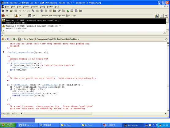The image size is (170, 128).
Task: Click the binoculars-style icon in the message toolbar
Action: click(156, 16)
